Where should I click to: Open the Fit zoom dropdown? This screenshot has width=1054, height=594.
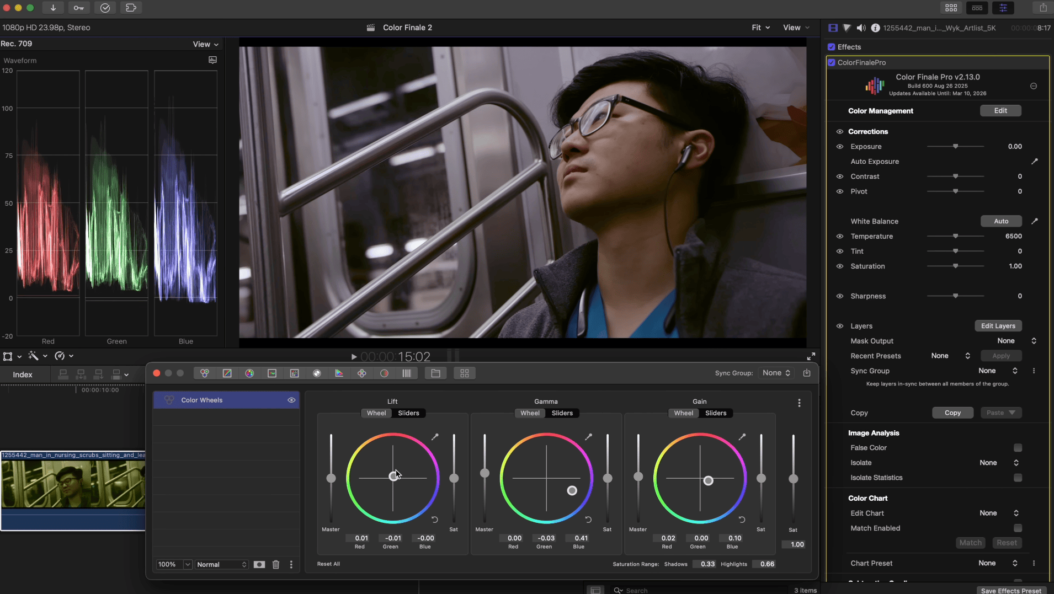pyautogui.click(x=760, y=28)
